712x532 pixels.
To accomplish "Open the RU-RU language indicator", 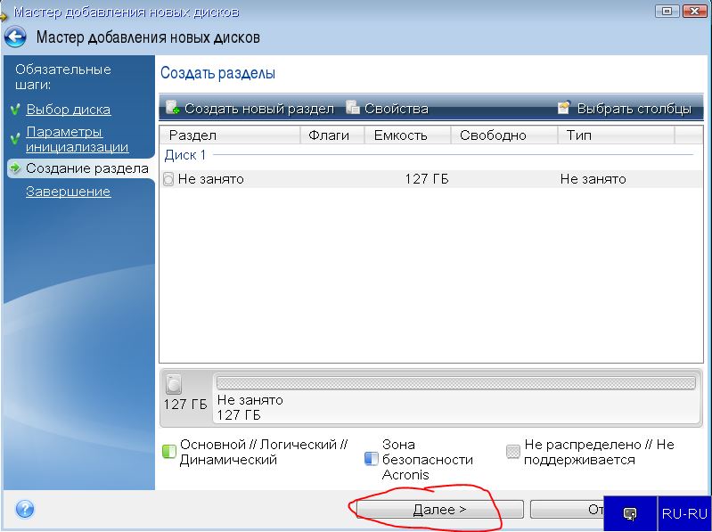I will [684, 513].
